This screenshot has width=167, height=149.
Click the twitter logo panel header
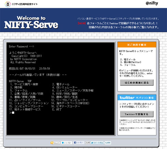point(137,98)
